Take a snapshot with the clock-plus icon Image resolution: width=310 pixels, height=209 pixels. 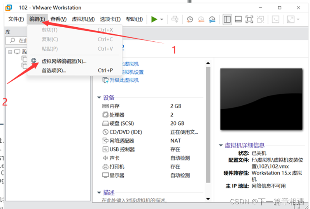(x=190, y=19)
